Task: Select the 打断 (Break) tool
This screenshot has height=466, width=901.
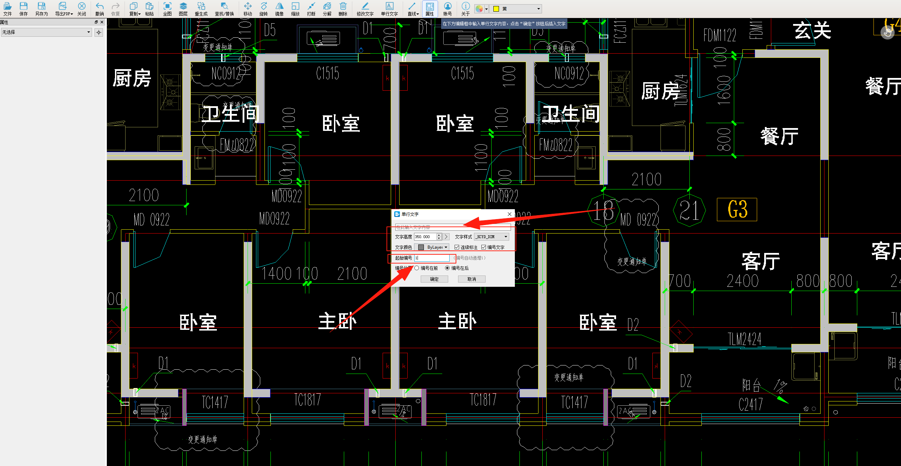Action: (311, 9)
